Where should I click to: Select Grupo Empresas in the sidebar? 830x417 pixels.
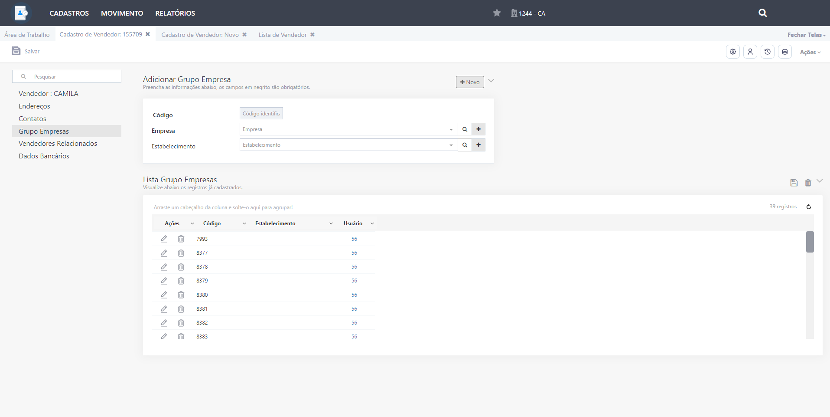point(67,131)
